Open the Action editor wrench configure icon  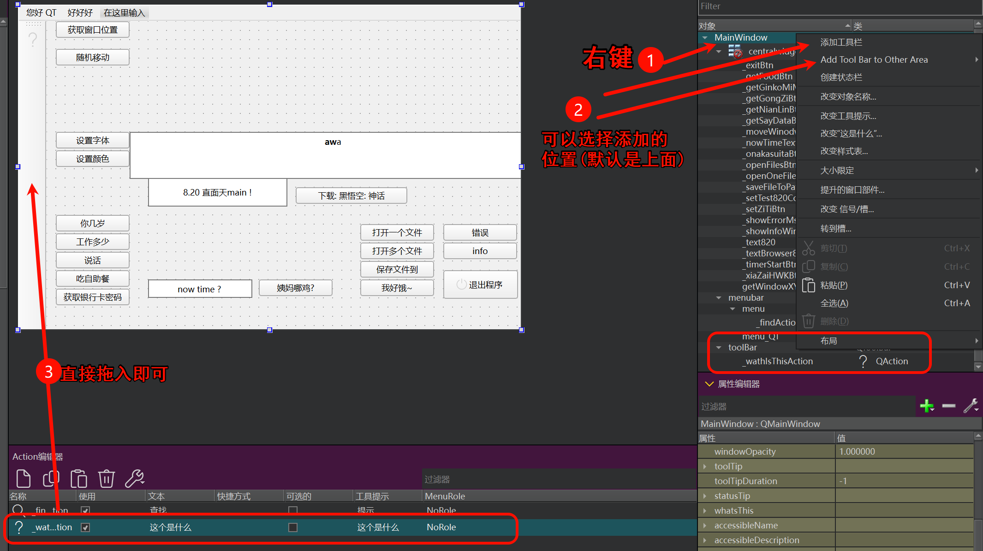135,478
